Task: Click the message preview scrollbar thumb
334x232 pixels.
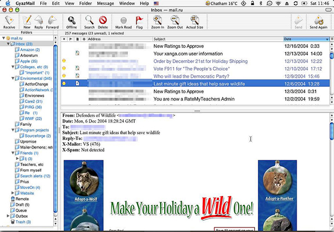Action: tap(332, 132)
